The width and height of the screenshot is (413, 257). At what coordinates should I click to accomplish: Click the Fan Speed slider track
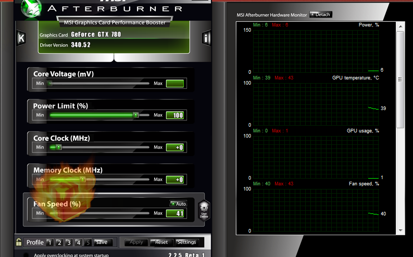tap(99, 213)
